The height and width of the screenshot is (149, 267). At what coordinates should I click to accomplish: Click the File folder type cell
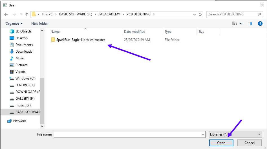(x=172, y=40)
